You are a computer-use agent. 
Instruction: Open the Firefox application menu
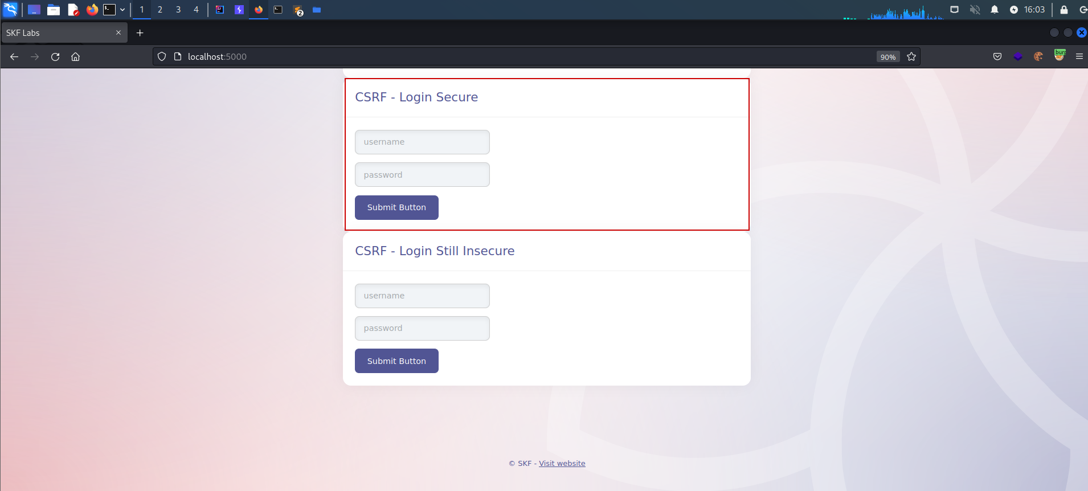(1079, 56)
